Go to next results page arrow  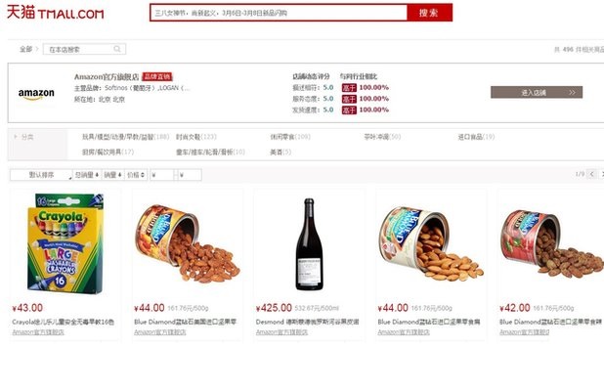pos(601,174)
